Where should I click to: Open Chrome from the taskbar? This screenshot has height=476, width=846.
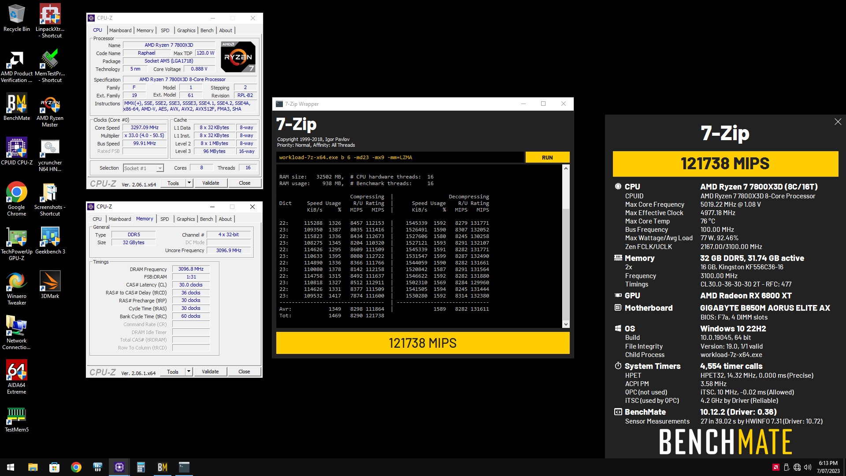pos(76,467)
